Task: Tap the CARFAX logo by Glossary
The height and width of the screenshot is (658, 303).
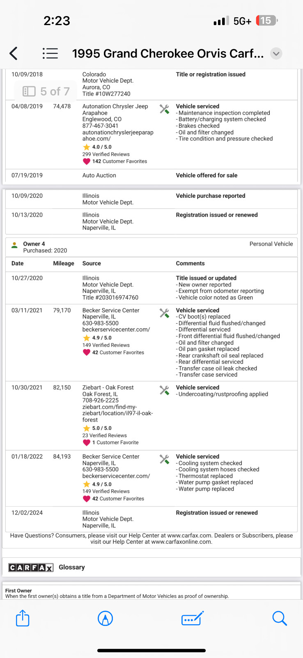Action: [x=31, y=568]
